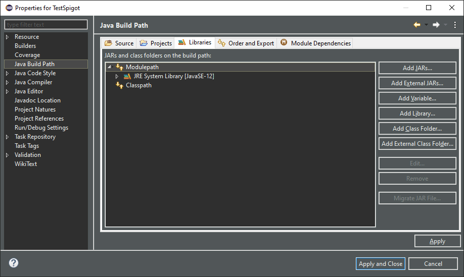Expand the Resource category
This screenshot has height=277, width=464.
(8, 37)
